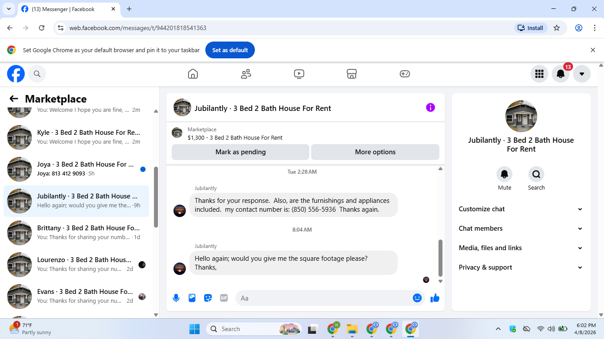
Task: Click Jubilantly profile picture in right panel
Action: pyautogui.click(x=521, y=116)
